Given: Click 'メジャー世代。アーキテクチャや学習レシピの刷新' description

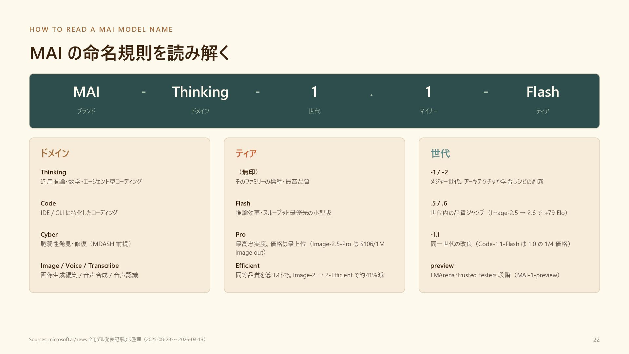Looking at the screenshot, I should click(x=487, y=182).
